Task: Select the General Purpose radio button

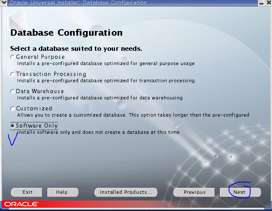Action: (12, 57)
